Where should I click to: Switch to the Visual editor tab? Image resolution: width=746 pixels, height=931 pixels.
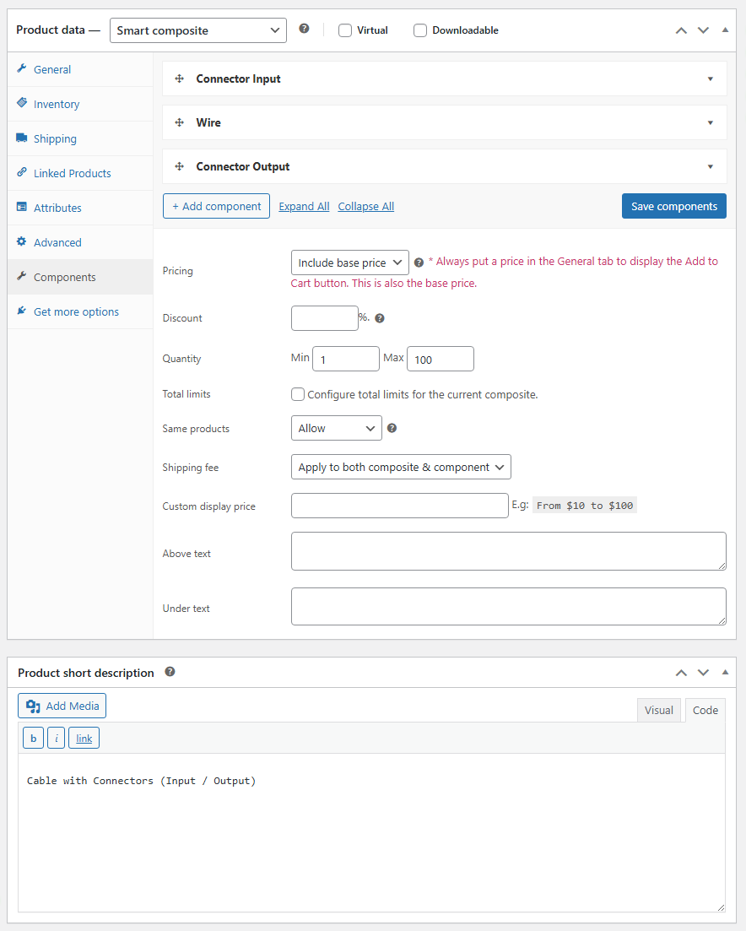pos(658,710)
